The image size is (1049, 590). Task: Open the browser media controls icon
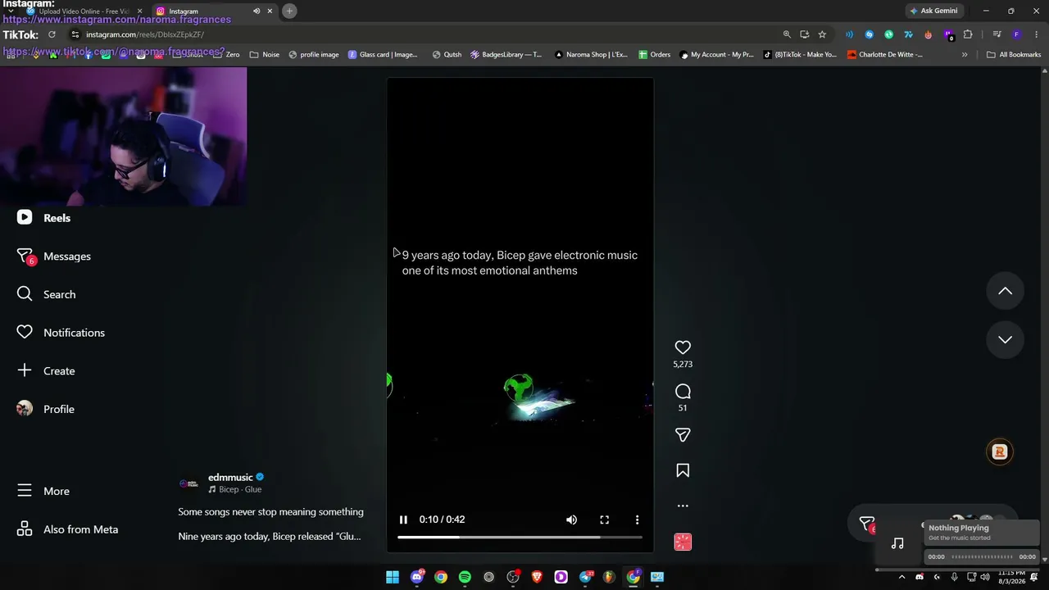click(997, 34)
